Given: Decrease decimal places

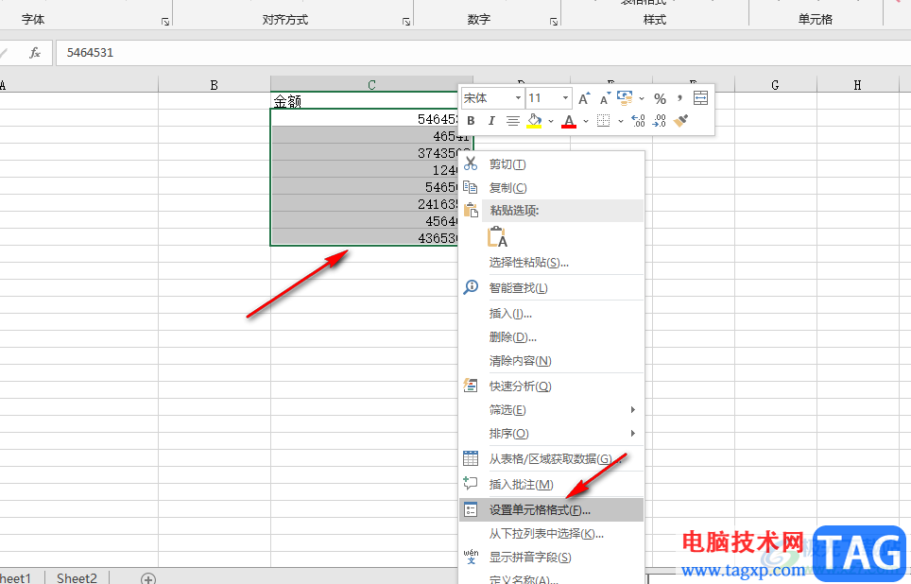Looking at the screenshot, I should point(660,121).
